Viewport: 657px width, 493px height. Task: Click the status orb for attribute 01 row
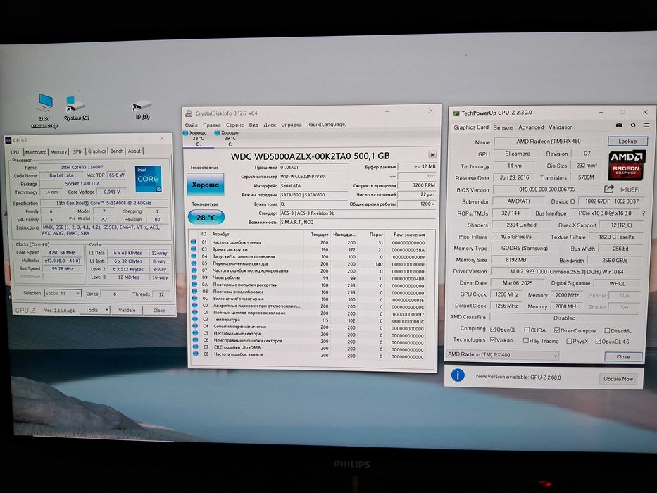(194, 242)
